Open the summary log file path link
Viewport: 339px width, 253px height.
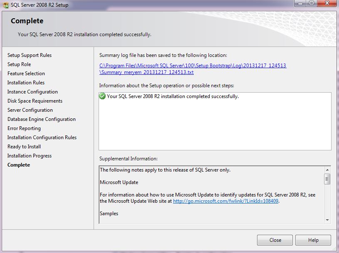[193, 69]
